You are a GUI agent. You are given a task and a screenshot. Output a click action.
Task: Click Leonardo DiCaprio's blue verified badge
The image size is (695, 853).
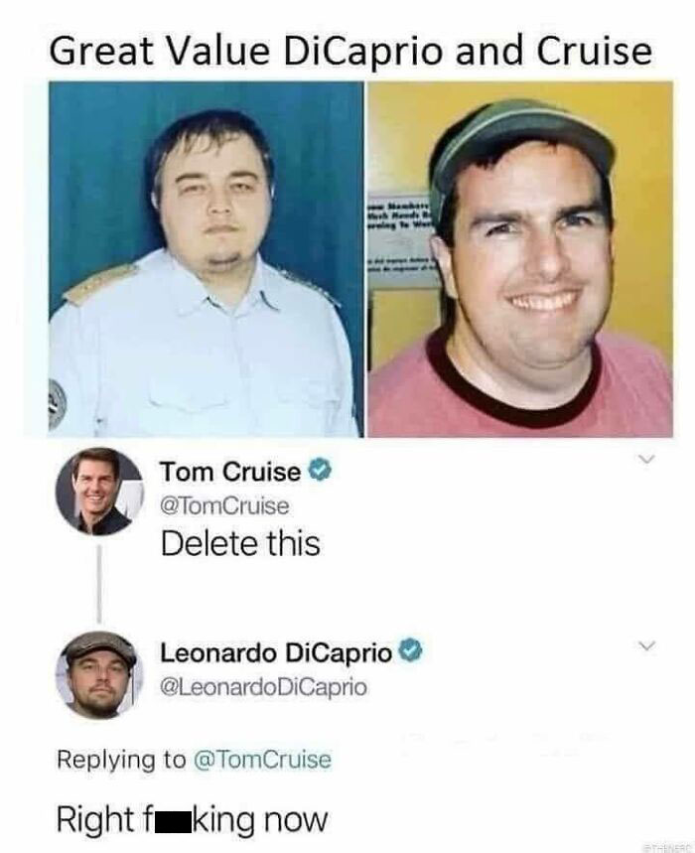click(x=411, y=653)
